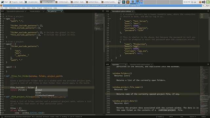Open the Start menu icon
Viewport: 210px width, 118px height.
[x=4, y=2]
